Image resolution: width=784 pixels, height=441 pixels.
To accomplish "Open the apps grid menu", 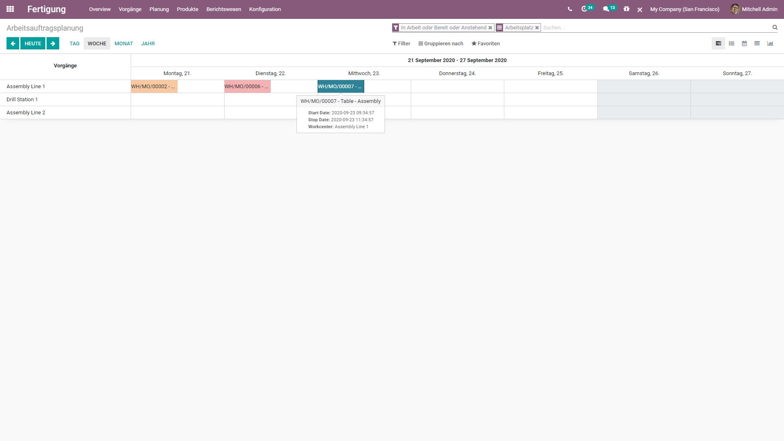I will coord(10,9).
